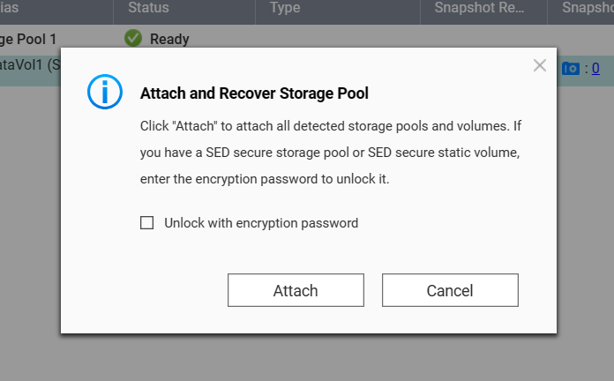Click the Attach and Recover Storage Pool title
Image resolution: width=614 pixels, height=381 pixels.
coord(254,93)
